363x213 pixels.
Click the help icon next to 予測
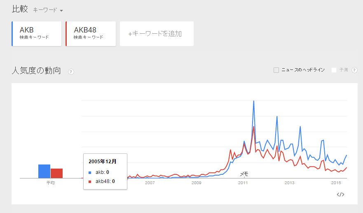tap(353, 70)
